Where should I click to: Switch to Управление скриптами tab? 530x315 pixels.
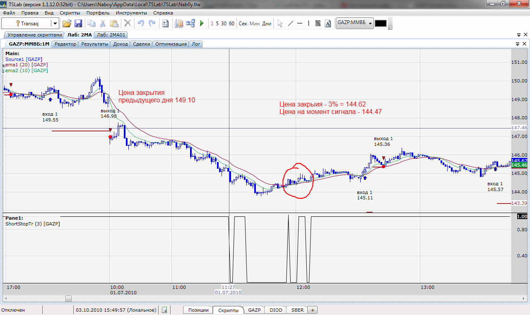tap(35, 35)
